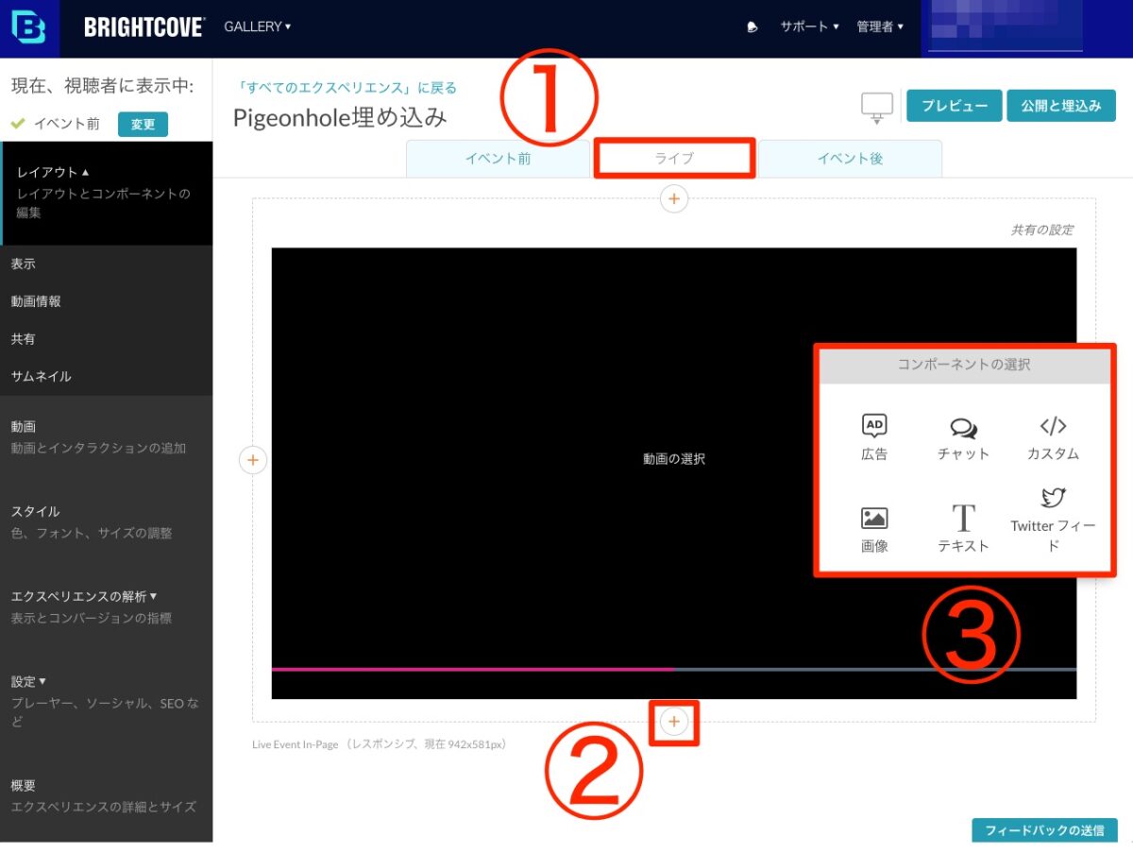Add a テキスト text component
Screen dimensions: 1133x853
[x=963, y=528]
